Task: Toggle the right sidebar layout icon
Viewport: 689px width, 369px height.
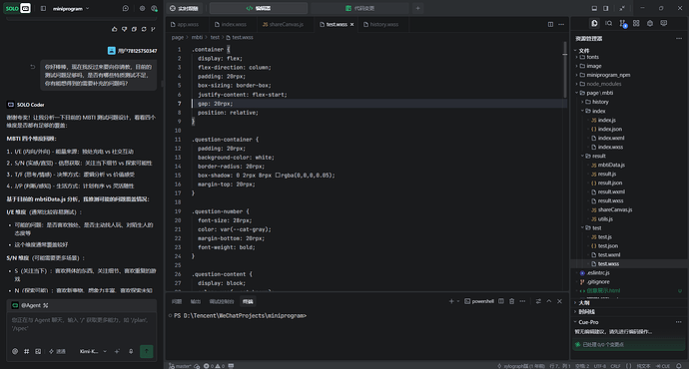Action: 605,8
